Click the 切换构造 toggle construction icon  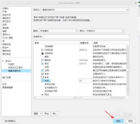point(42,50)
